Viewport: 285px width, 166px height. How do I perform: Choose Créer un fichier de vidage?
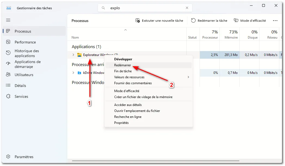coord(148,97)
